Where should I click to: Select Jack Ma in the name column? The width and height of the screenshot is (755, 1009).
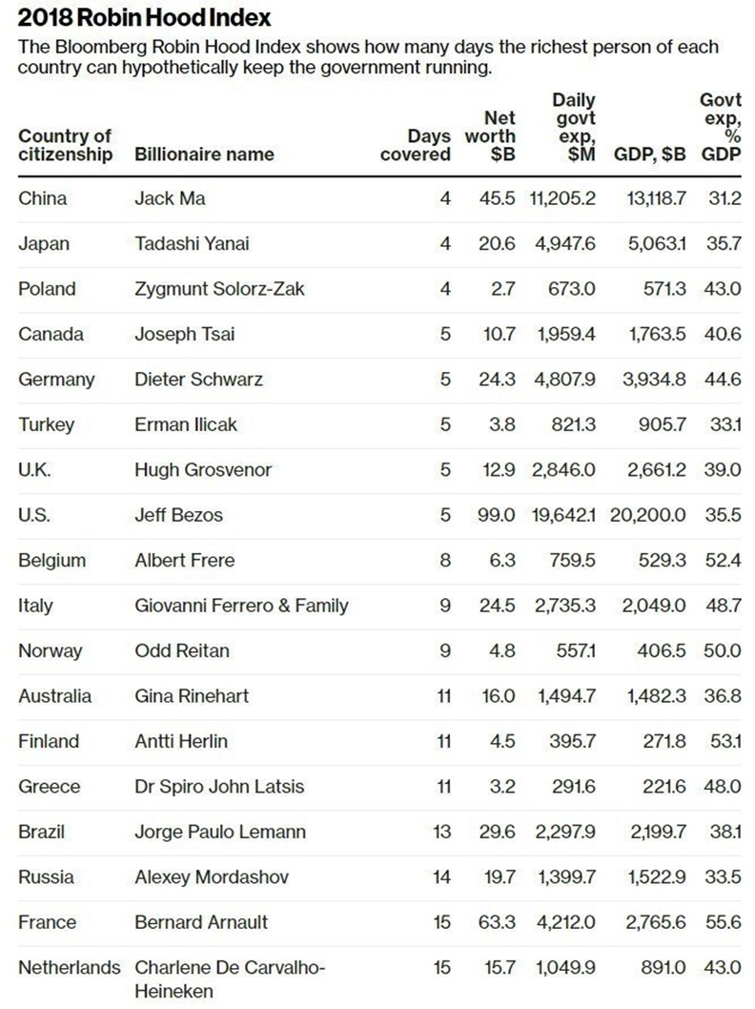[x=170, y=199]
